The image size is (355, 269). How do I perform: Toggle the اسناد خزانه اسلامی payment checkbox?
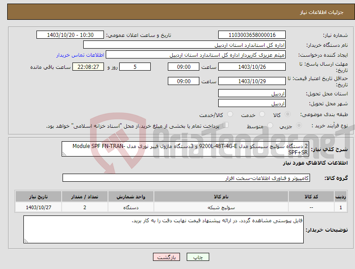click(226, 125)
